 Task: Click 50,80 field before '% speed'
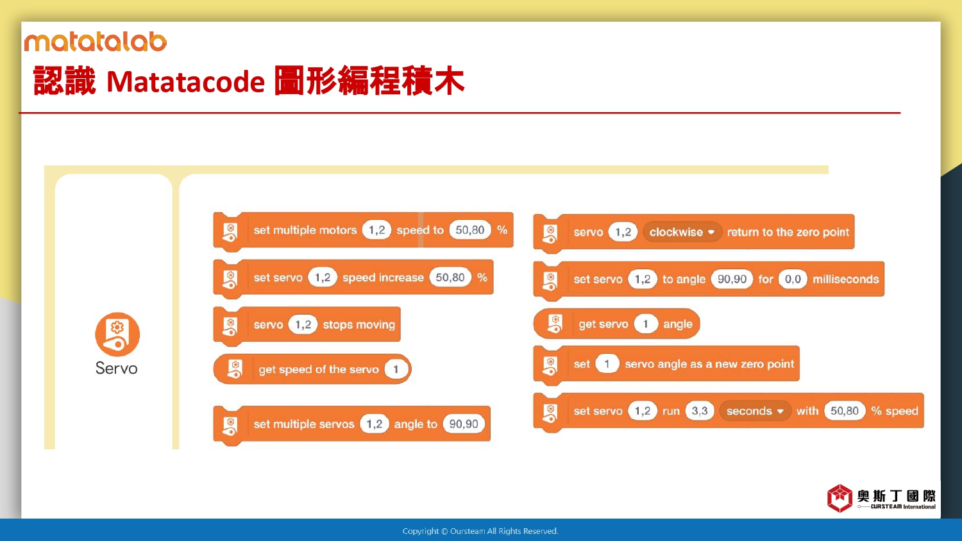[845, 411]
